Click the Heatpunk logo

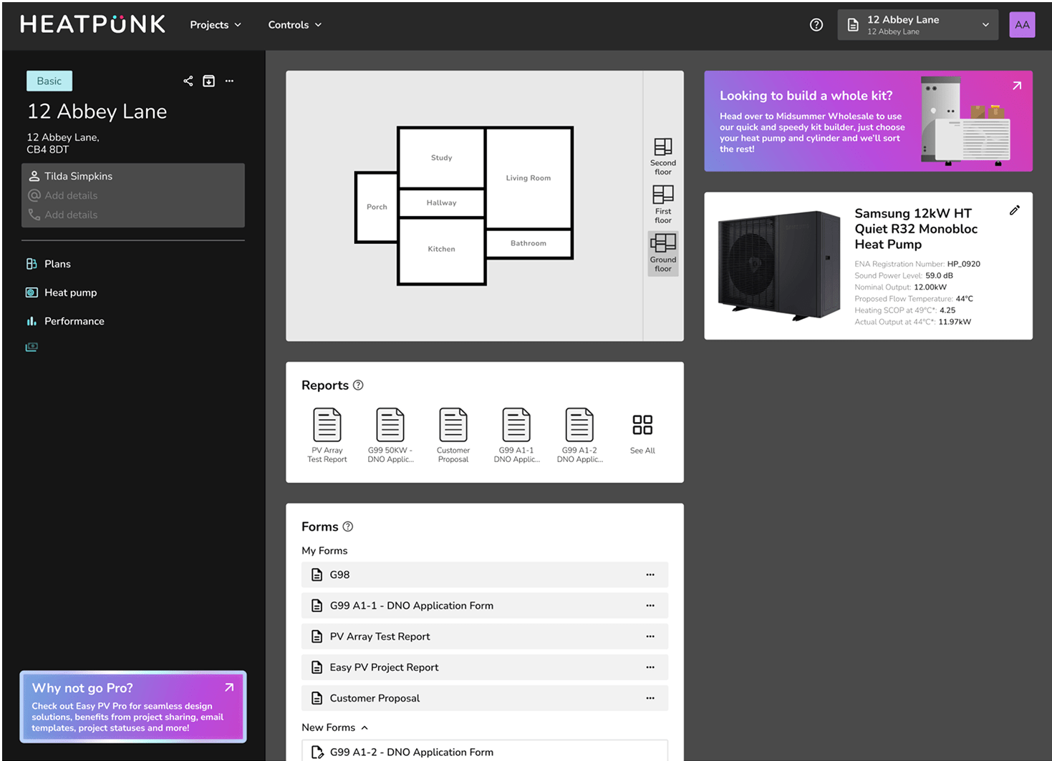(93, 24)
